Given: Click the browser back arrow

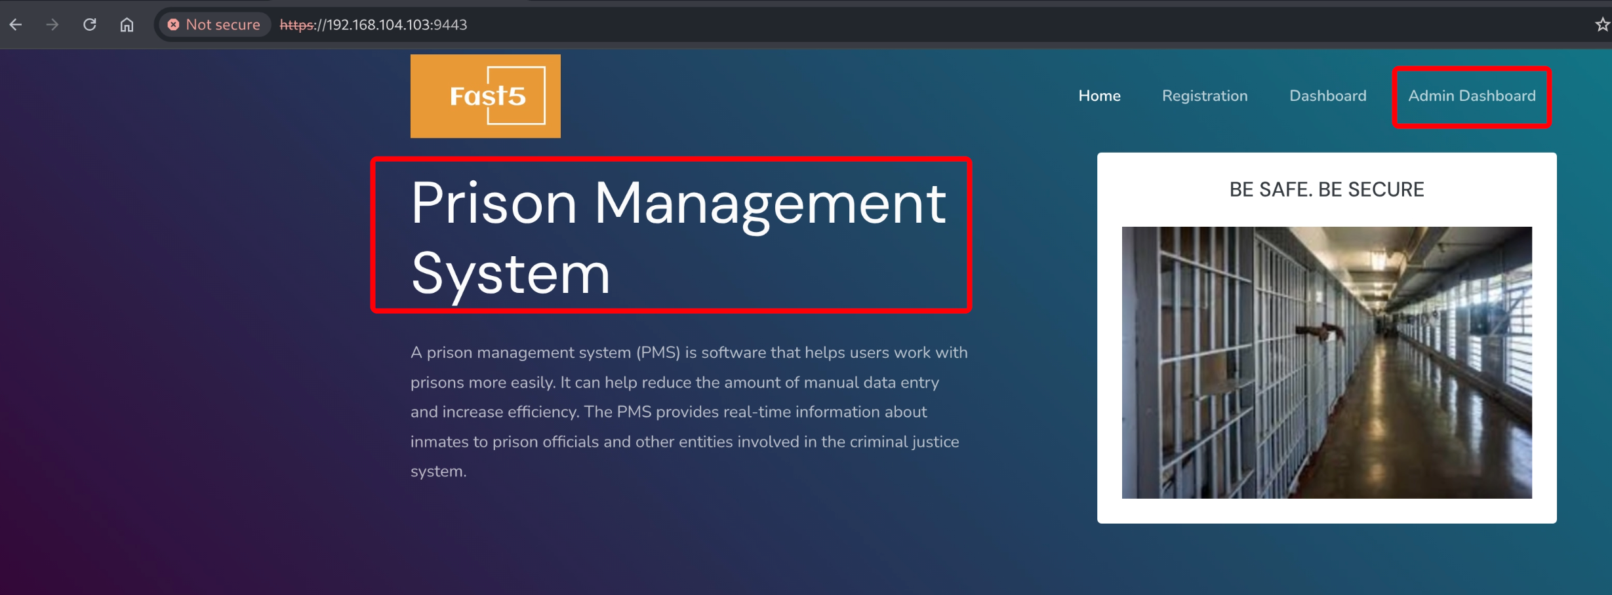Looking at the screenshot, I should pyautogui.click(x=16, y=25).
